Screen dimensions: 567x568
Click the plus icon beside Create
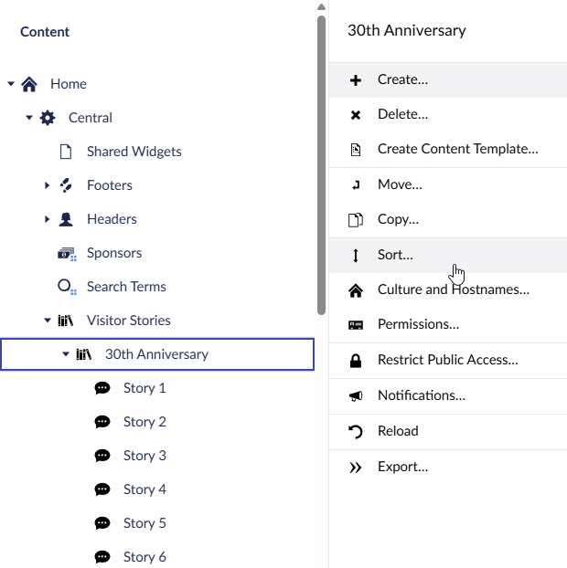pyautogui.click(x=356, y=80)
